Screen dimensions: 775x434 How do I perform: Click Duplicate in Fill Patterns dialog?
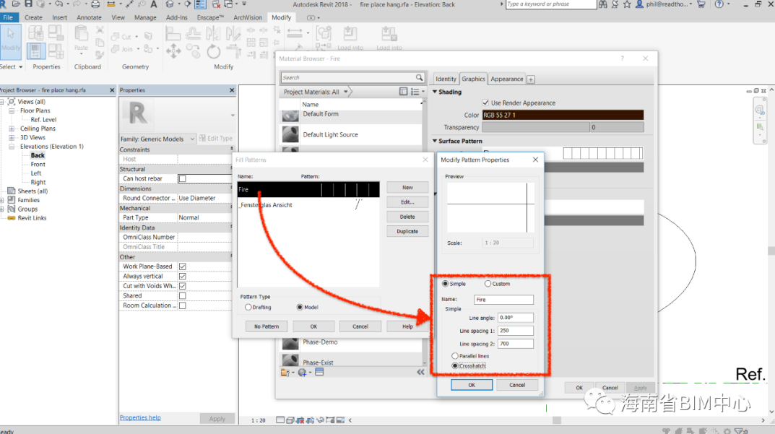[407, 231]
